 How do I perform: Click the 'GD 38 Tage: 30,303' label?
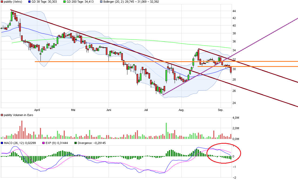click(x=44, y=2)
